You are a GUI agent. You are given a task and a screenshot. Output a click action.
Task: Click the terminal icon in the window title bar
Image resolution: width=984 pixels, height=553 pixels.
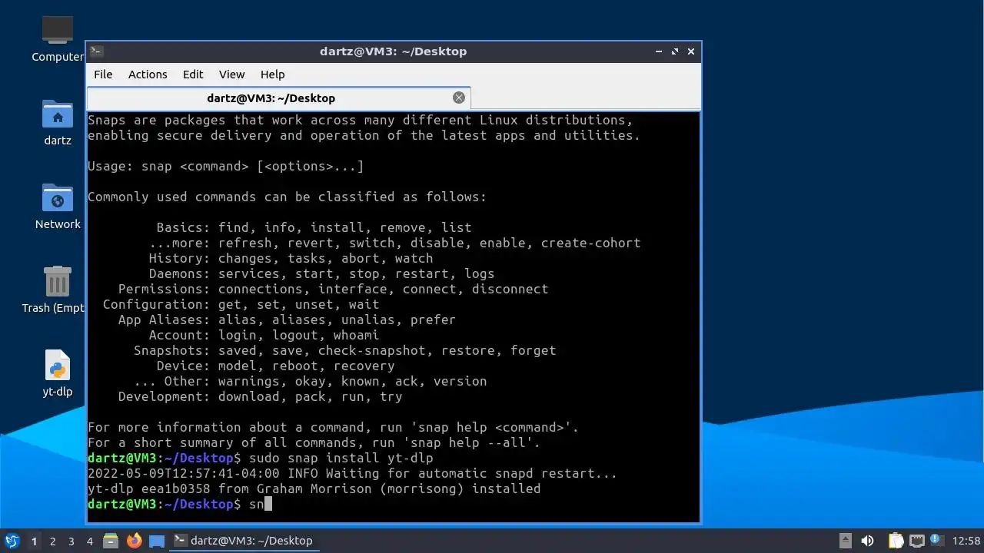(96, 51)
